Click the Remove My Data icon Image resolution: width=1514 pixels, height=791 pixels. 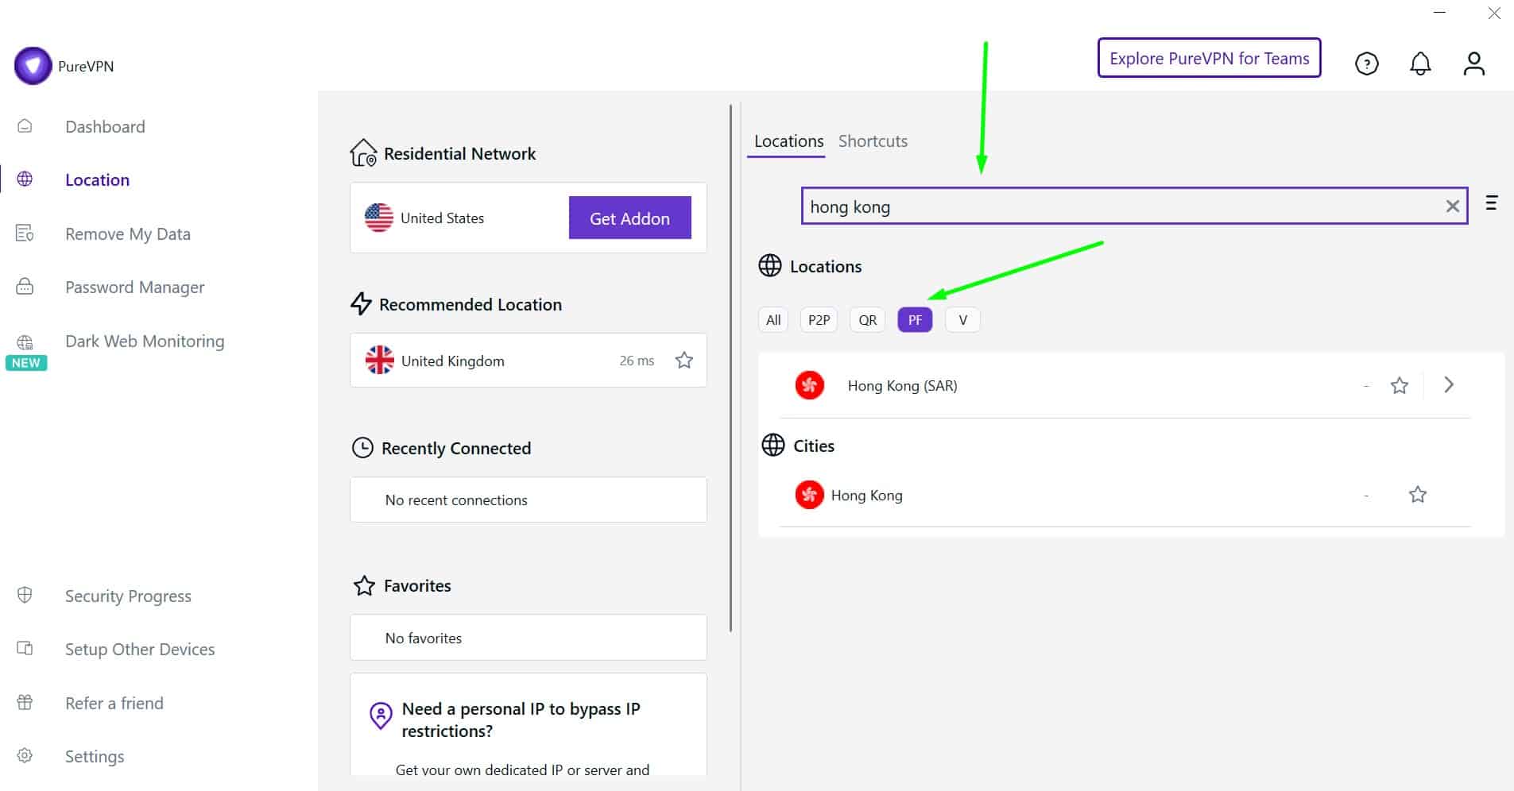click(x=25, y=233)
